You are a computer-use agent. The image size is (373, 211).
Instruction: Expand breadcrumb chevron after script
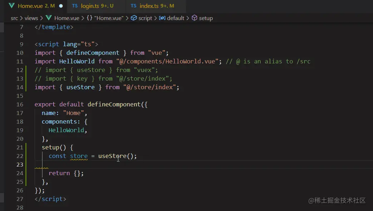(155, 18)
